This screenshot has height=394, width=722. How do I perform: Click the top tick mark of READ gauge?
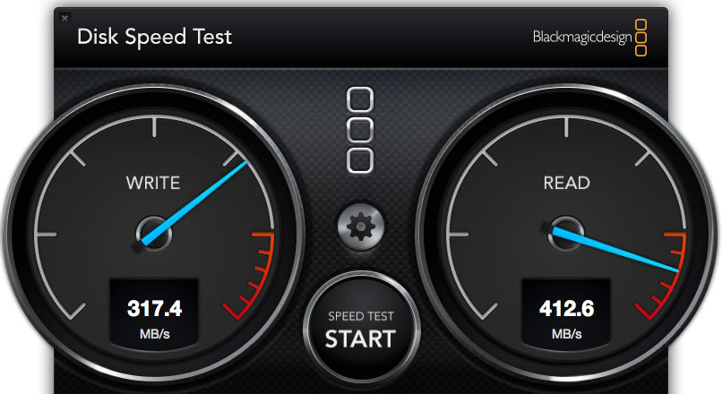tap(566, 127)
